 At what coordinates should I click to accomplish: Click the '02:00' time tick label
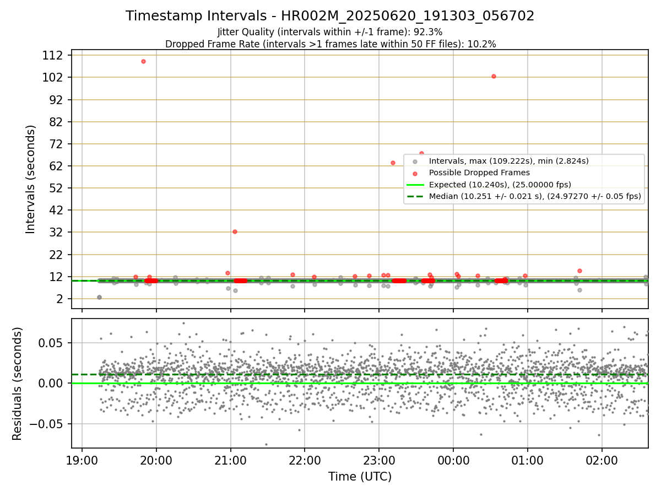(x=602, y=461)
